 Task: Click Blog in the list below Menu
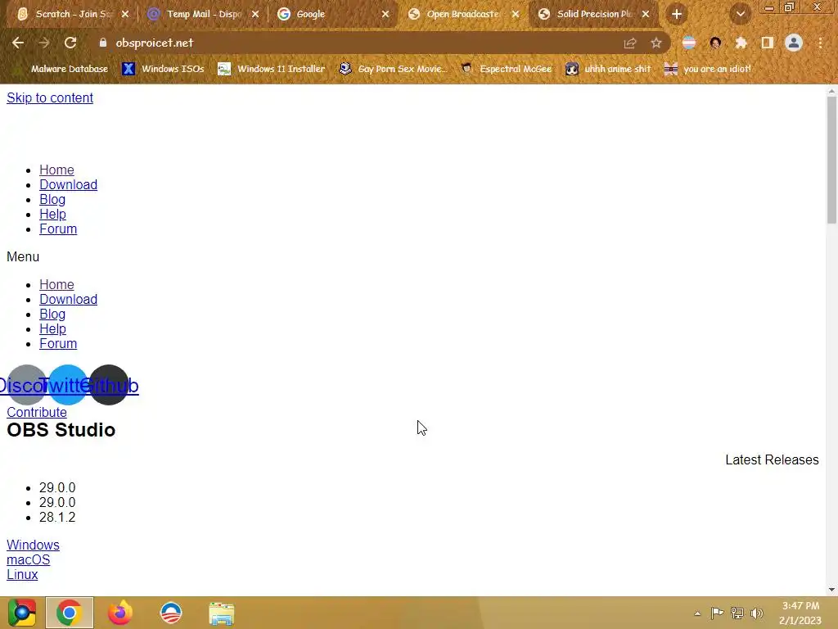point(52,314)
